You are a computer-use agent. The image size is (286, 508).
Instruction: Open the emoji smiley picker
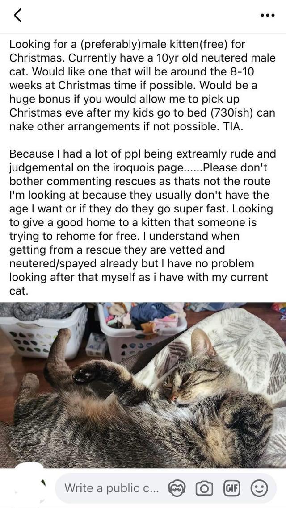click(x=259, y=488)
